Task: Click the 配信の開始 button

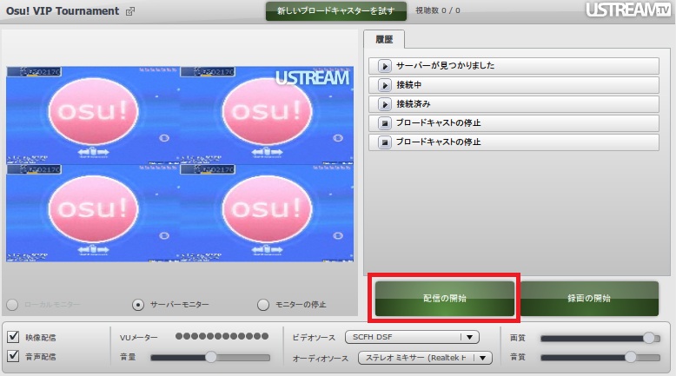Action: [x=445, y=299]
